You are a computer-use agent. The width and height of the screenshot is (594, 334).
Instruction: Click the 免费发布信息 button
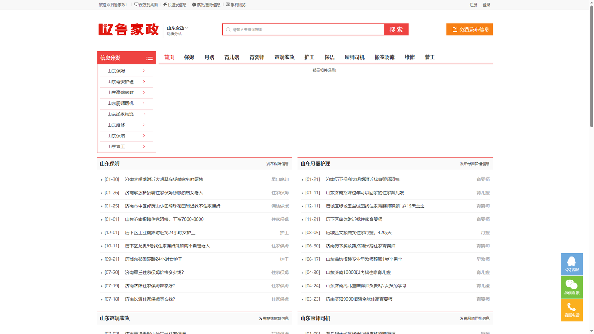click(x=469, y=29)
